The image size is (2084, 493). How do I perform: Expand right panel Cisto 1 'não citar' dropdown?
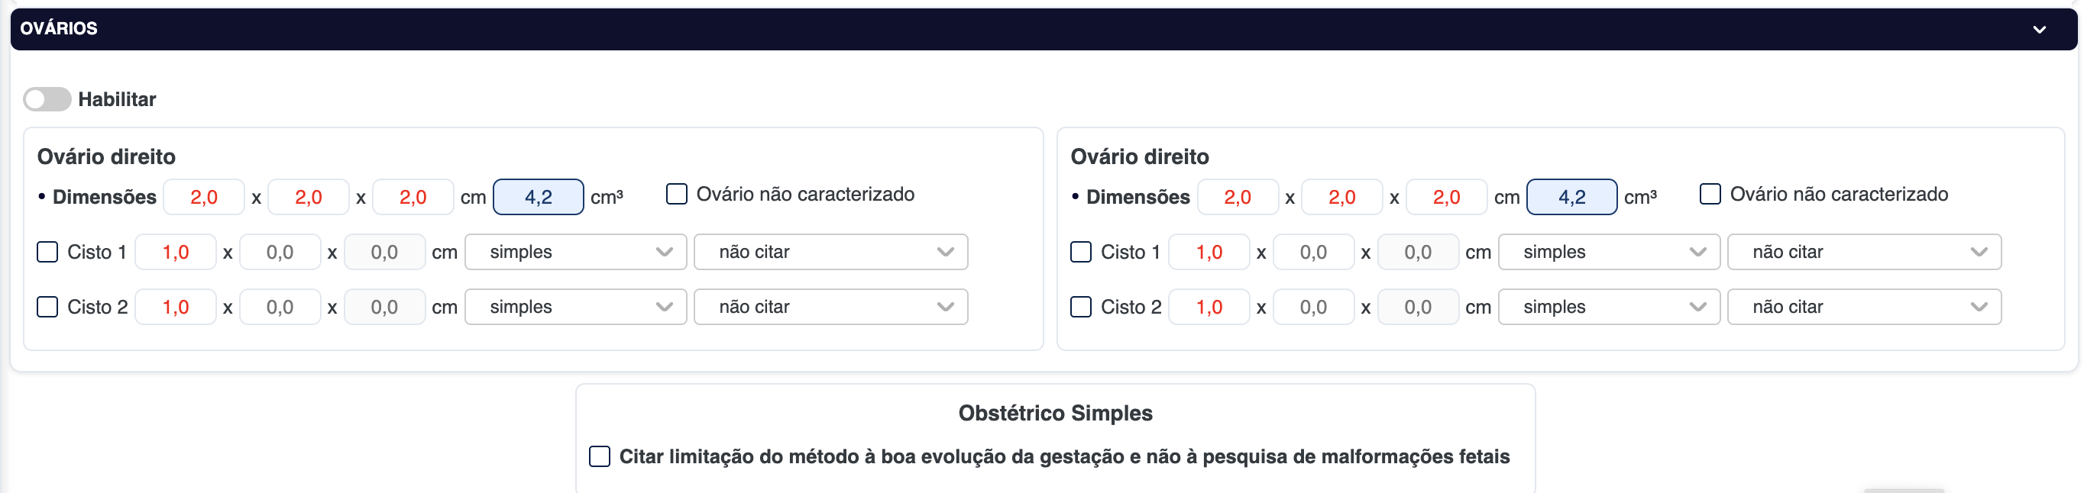point(1863,252)
